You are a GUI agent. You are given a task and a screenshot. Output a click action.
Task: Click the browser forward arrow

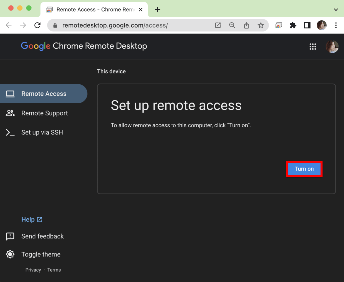(23, 25)
